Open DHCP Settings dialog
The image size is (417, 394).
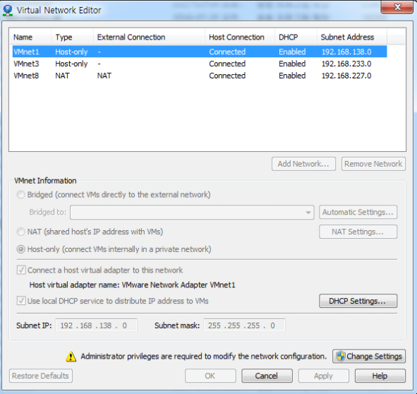tap(358, 301)
